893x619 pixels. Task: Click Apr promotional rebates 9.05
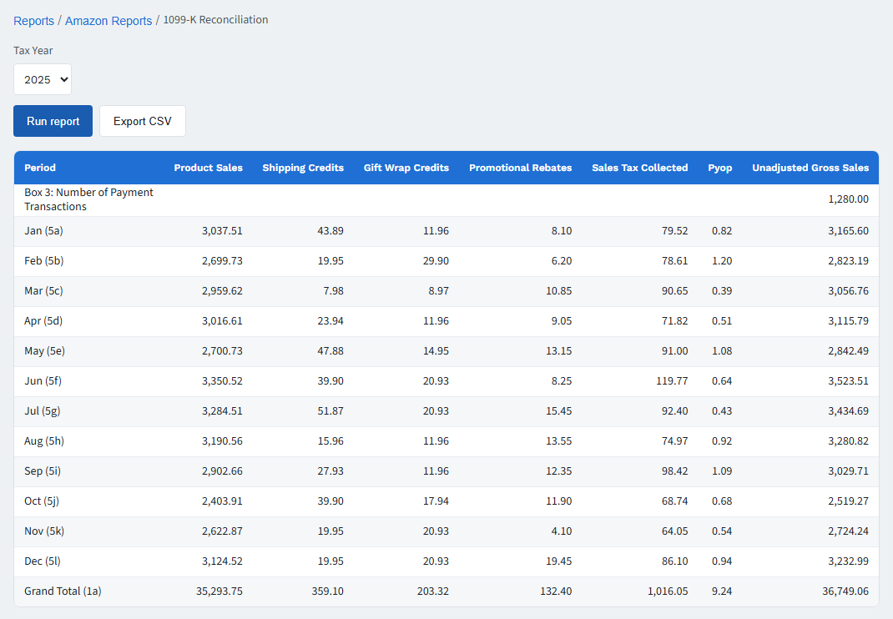pos(562,320)
